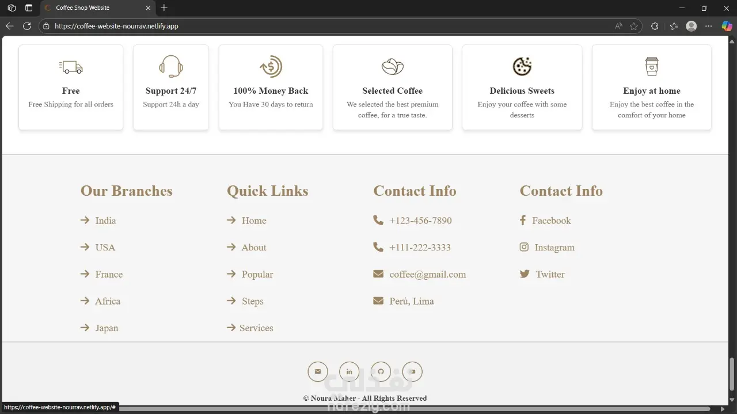Viewport: 737px width, 414px height.
Task: Click the +111-222-3333 phone number
Action: (x=420, y=248)
